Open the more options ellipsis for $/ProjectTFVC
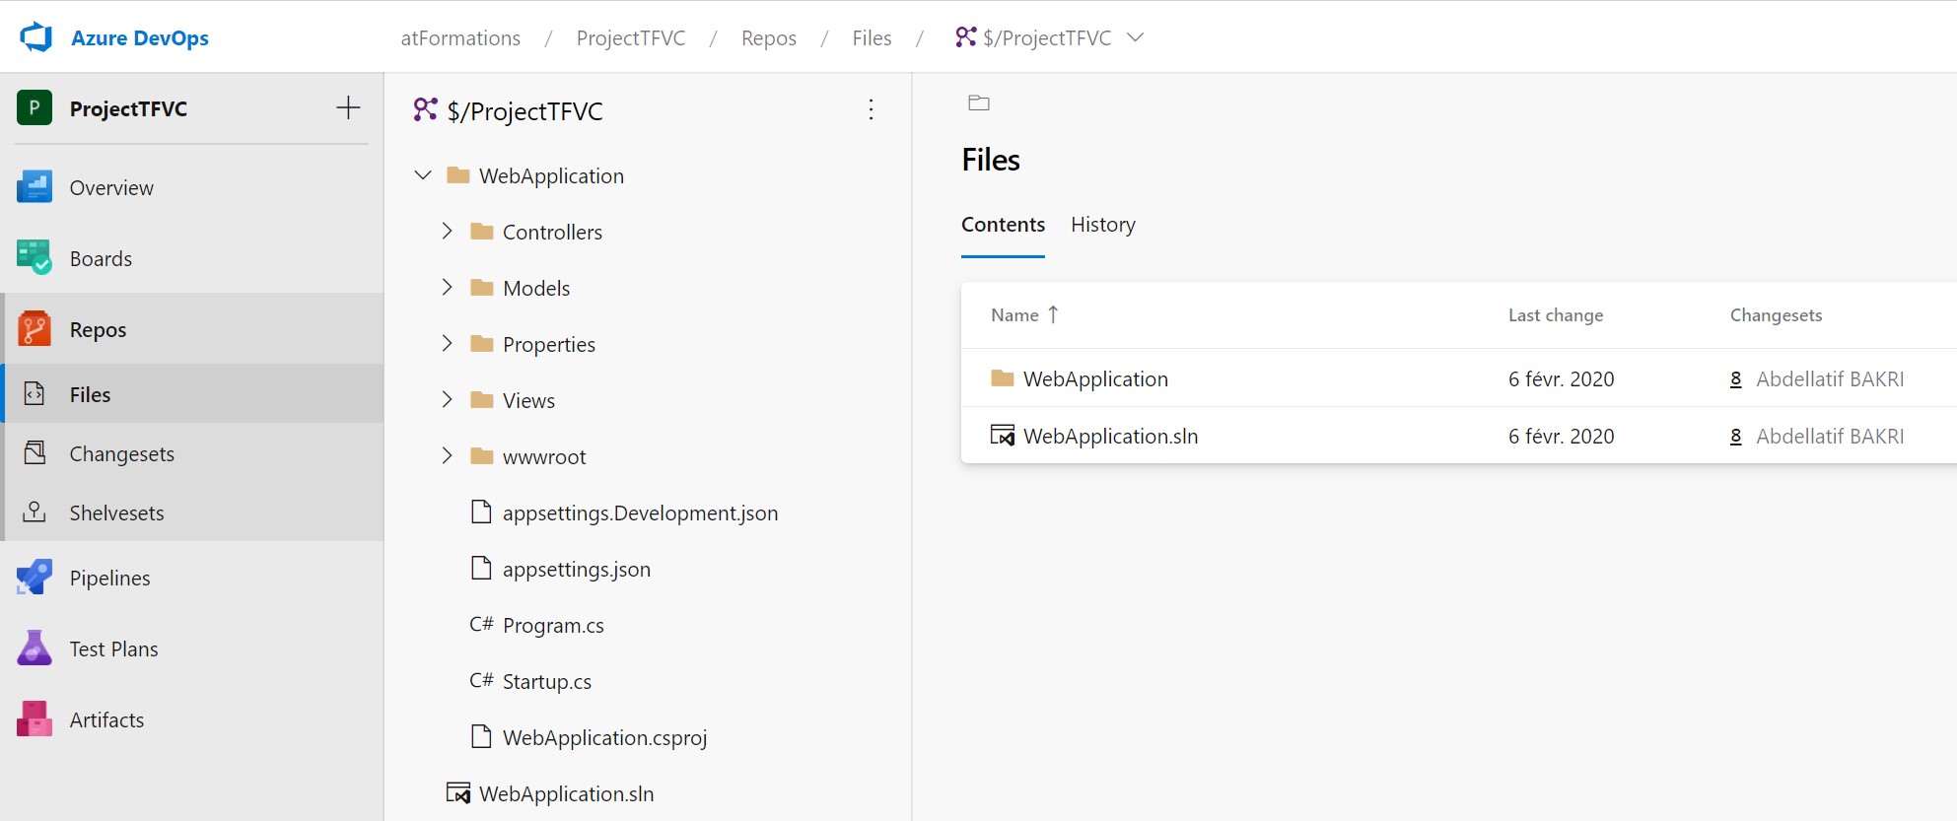This screenshot has width=1957, height=821. (871, 109)
